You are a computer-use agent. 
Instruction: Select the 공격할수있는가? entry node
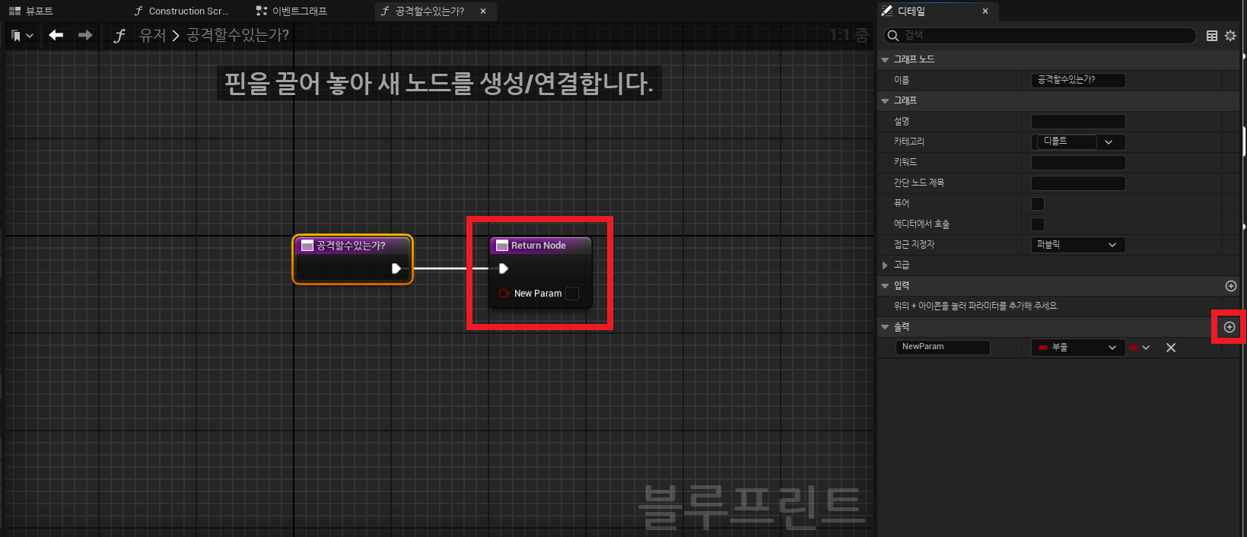tap(353, 259)
